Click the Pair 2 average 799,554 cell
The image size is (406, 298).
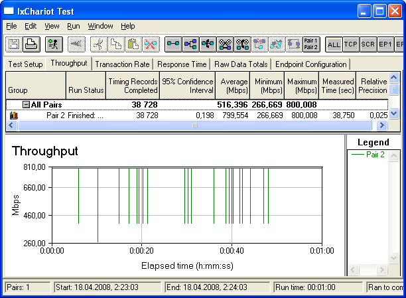click(235, 115)
